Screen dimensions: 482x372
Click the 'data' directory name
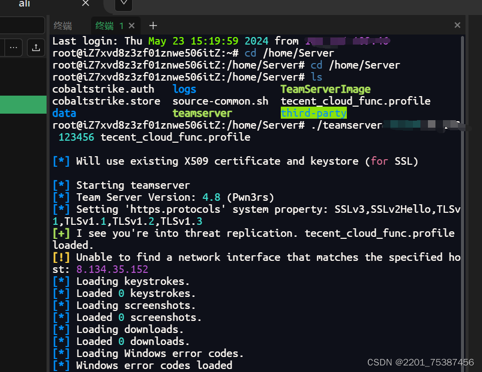[x=64, y=113]
